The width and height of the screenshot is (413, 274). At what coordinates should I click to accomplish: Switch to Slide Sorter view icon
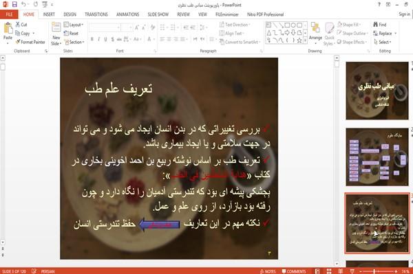pos(329,271)
